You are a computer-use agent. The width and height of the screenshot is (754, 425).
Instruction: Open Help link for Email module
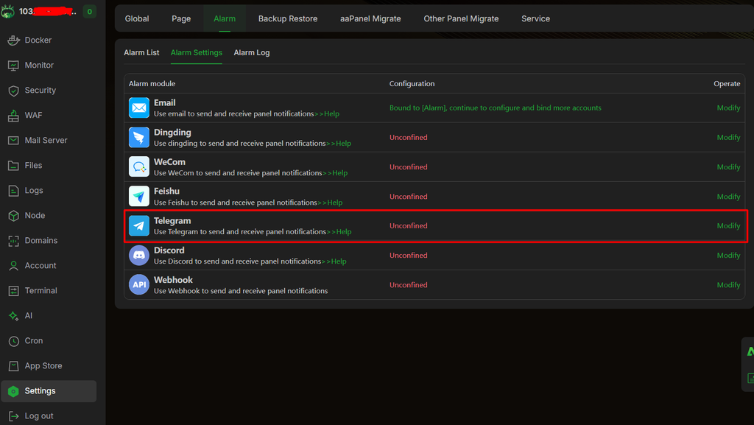tap(327, 114)
